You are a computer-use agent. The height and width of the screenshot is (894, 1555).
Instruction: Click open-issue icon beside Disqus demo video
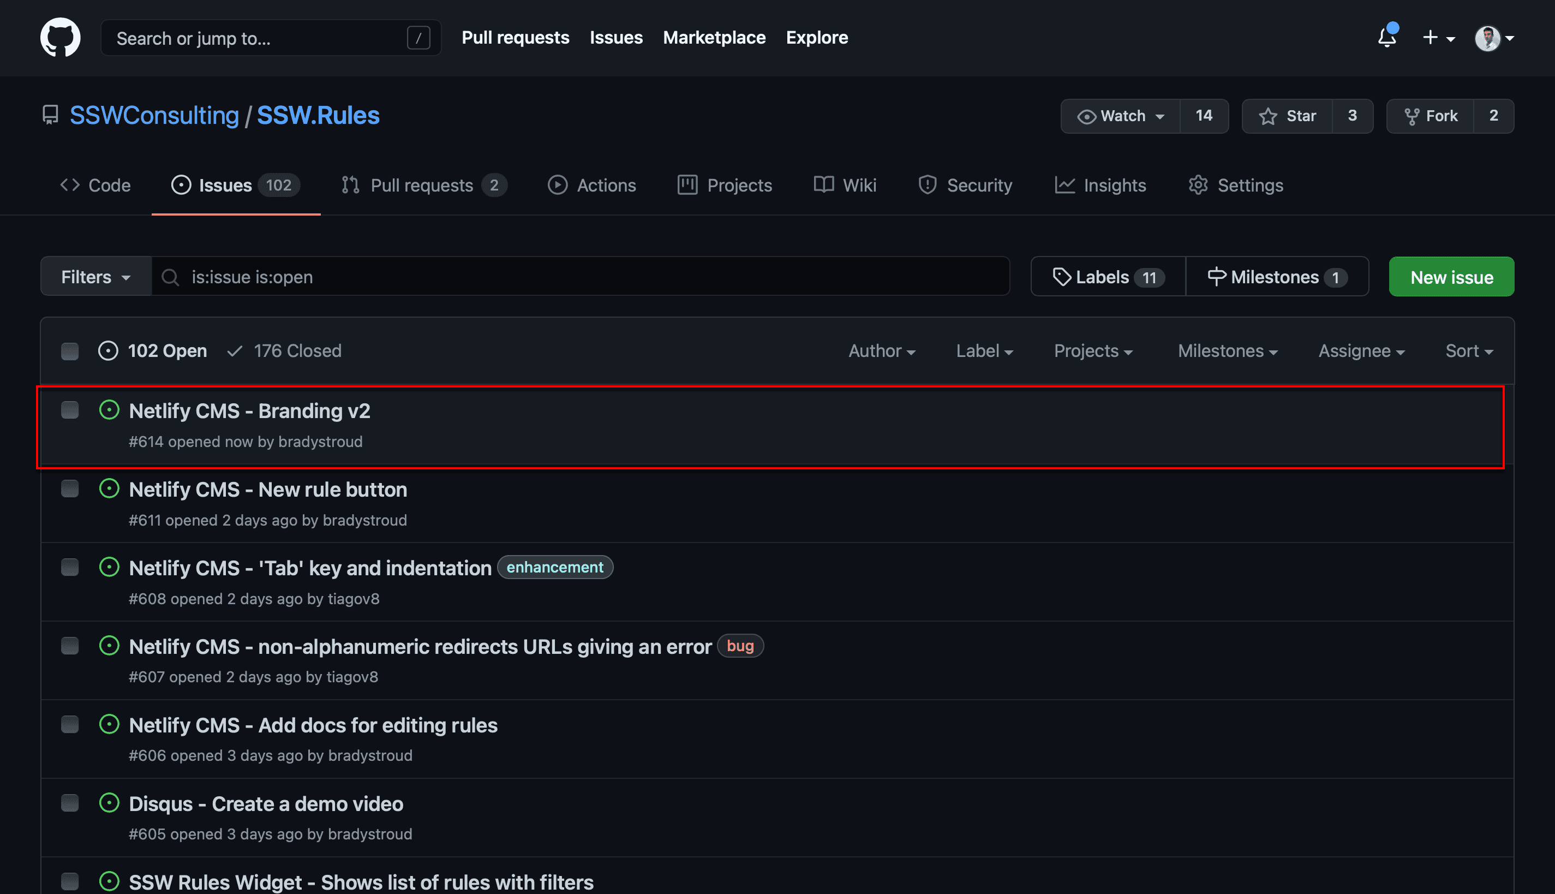[109, 802]
